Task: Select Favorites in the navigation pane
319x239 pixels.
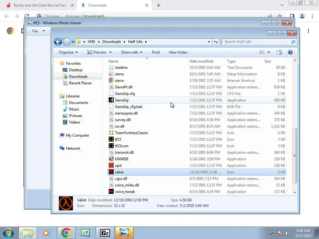Action: pyautogui.click(x=70, y=63)
